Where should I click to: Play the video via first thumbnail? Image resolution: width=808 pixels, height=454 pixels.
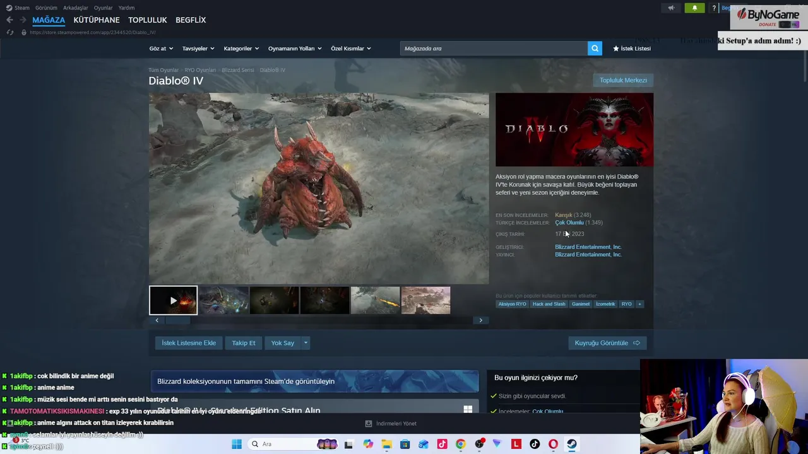(173, 301)
